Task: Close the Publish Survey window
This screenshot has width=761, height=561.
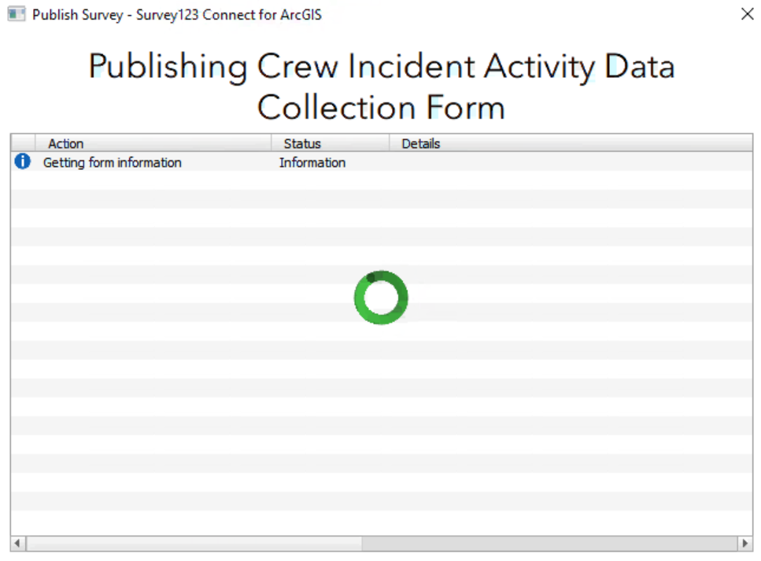Action: click(747, 15)
